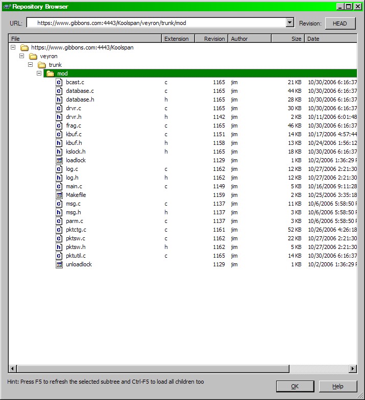Confirm with the OK button

295,387
